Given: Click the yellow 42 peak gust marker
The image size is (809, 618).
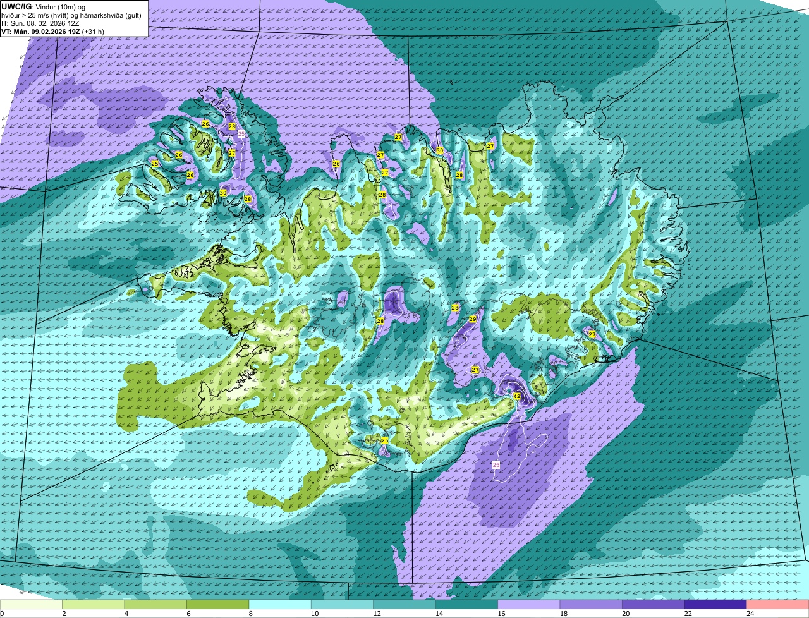Looking at the screenshot, I should pyautogui.click(x=516, y=396).
